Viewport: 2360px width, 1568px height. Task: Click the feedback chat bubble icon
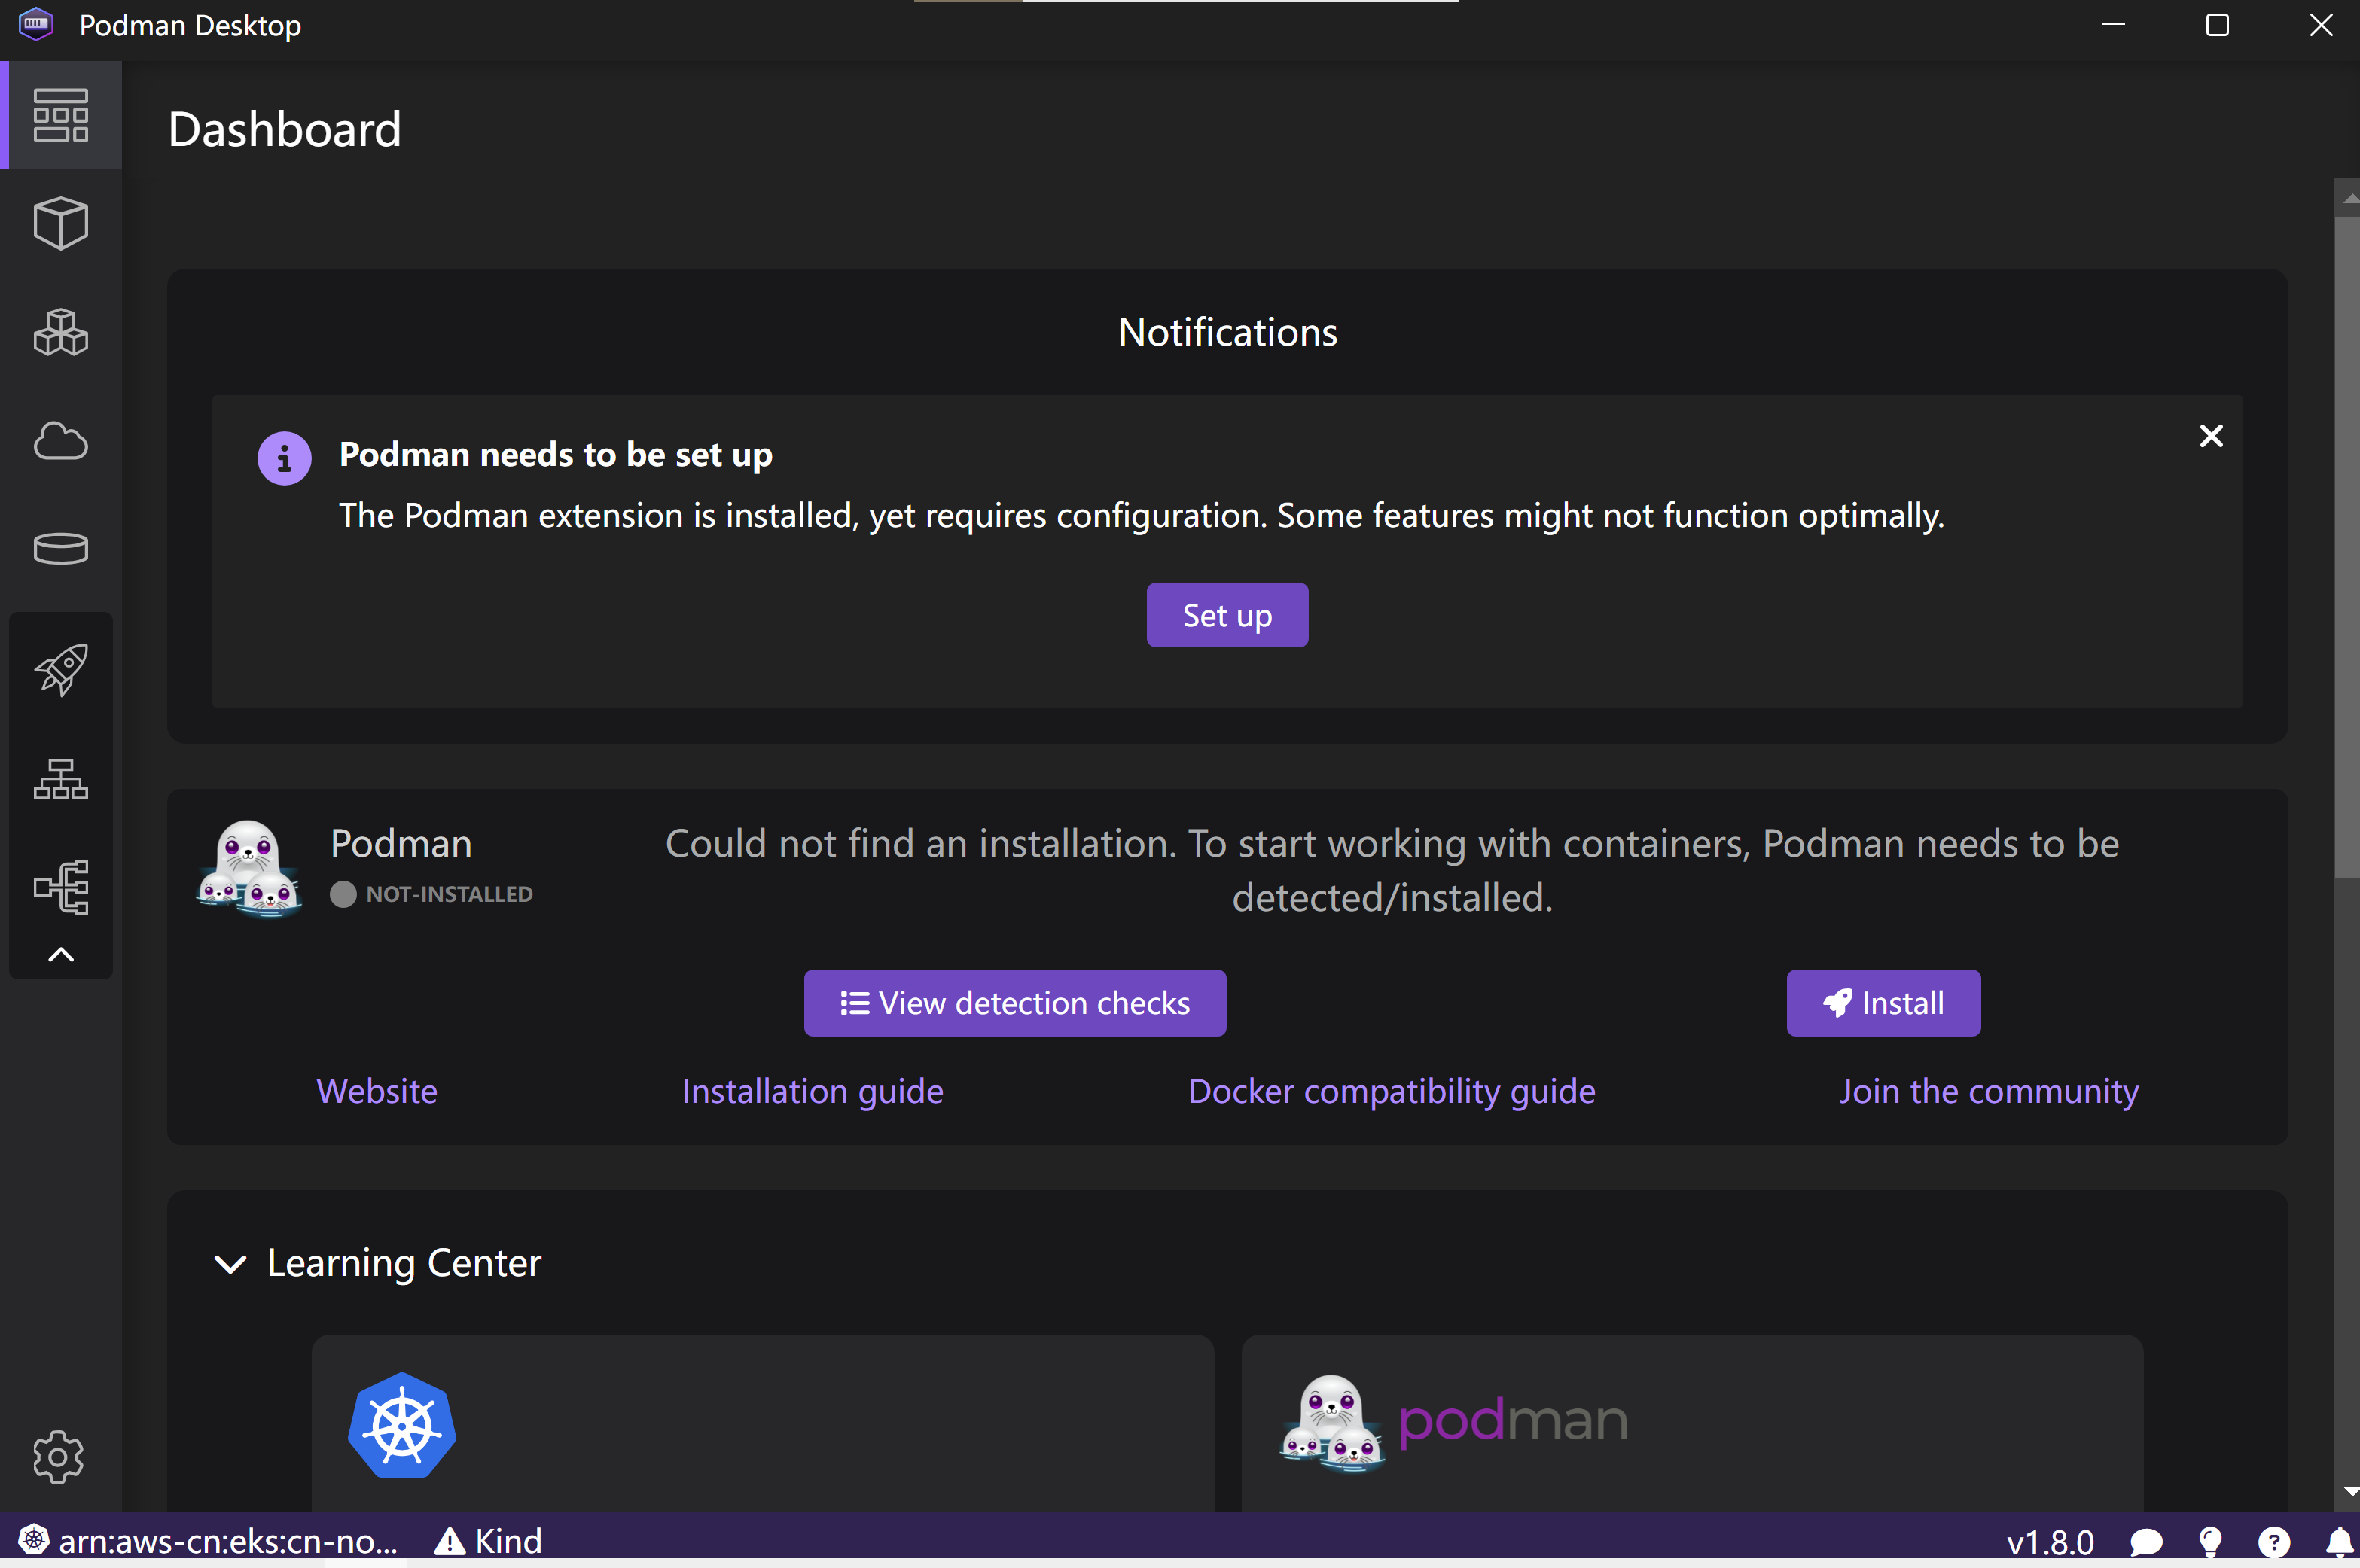2146,1541
